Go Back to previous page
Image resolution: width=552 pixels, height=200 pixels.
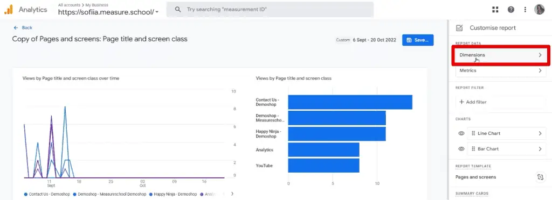point(23,28)
